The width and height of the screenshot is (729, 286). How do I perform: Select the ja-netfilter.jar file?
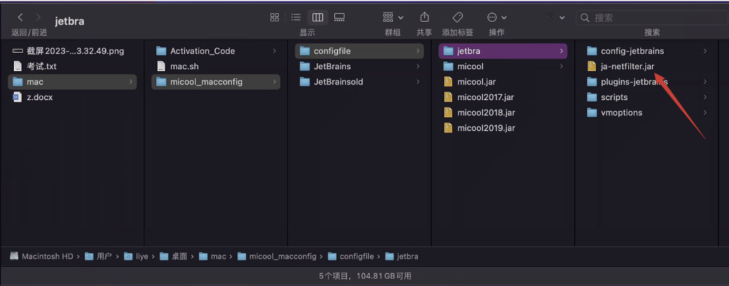click(x=627, y=66)
